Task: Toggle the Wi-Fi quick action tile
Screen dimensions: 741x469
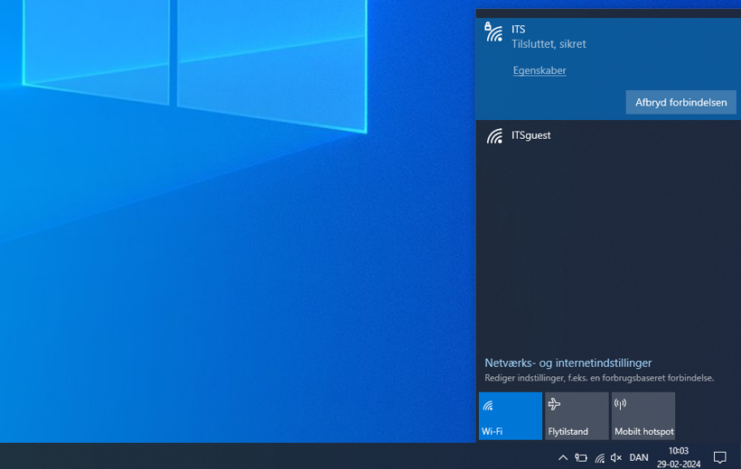Action: pos(511,416)
